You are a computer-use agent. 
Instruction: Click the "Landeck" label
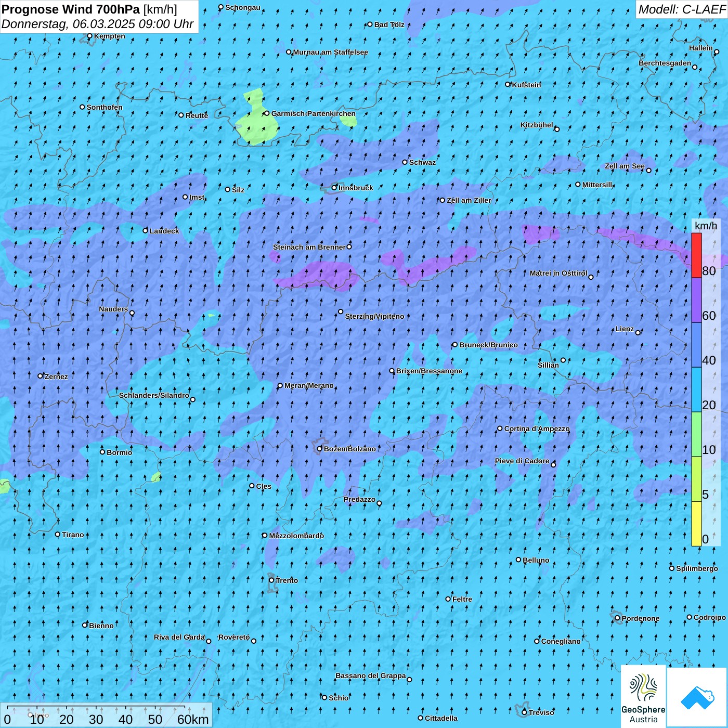click(x=164, y=231)
